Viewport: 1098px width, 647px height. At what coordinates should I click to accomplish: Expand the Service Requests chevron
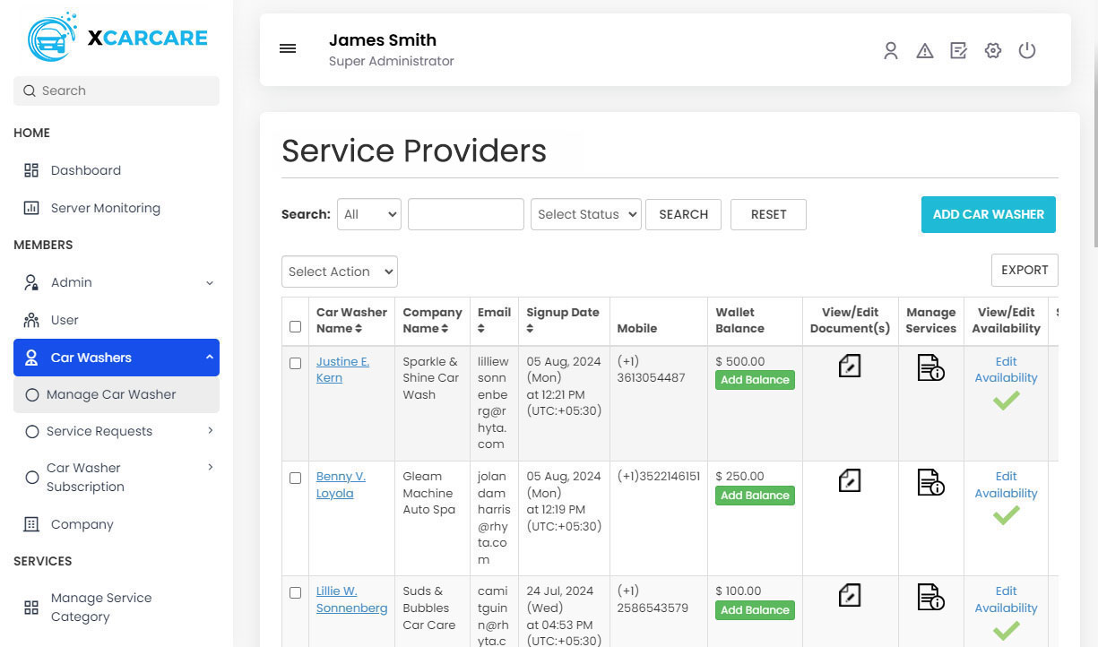point(211,431)
